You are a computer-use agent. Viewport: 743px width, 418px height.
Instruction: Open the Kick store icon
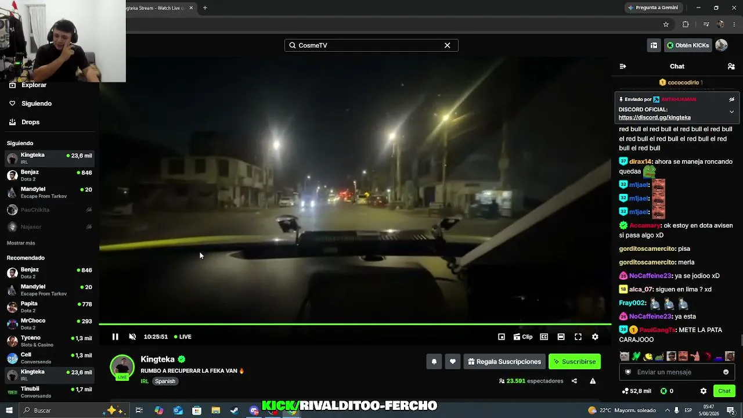(654, 45)
